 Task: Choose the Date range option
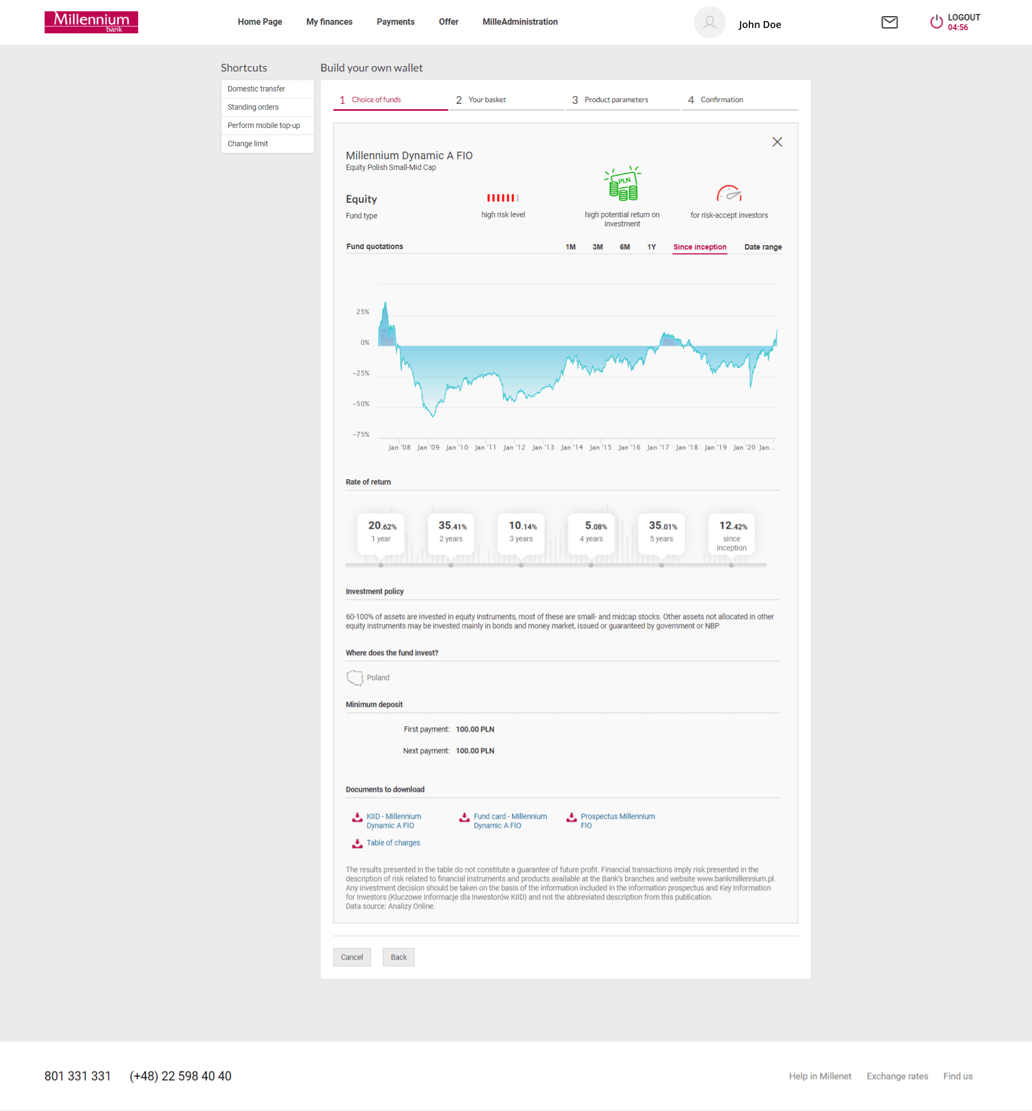pyautogui.click(x=762, y=247)
